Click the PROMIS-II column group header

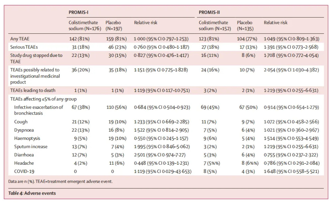coord(209,12)
